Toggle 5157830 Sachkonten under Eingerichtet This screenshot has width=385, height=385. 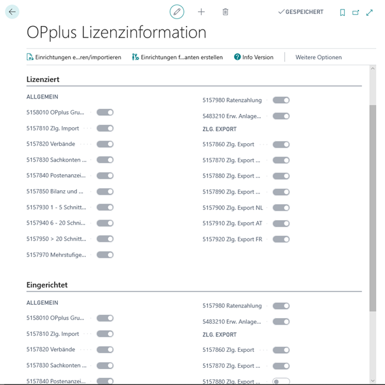(x=105, y=365)
